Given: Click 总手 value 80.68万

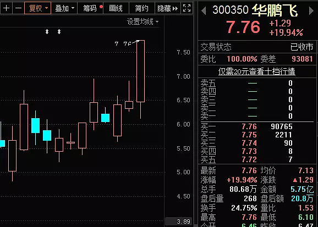Looking at the screenshot, I should click(243, 189).
